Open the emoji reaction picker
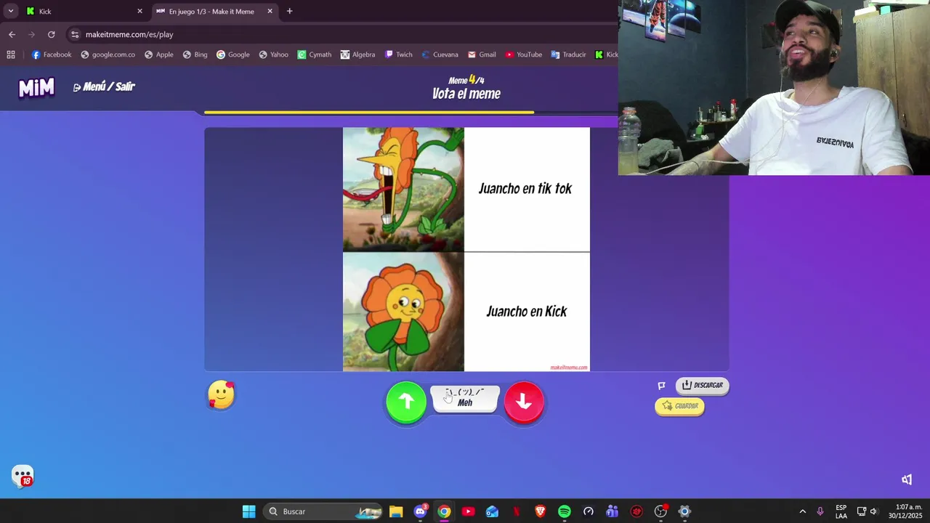 pos(221,395)
